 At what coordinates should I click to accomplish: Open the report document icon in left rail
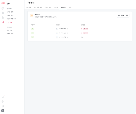pyautogui.click(x=3, y=17)
